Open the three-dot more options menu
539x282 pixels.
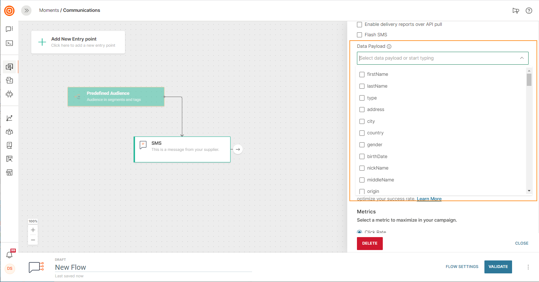528,267
